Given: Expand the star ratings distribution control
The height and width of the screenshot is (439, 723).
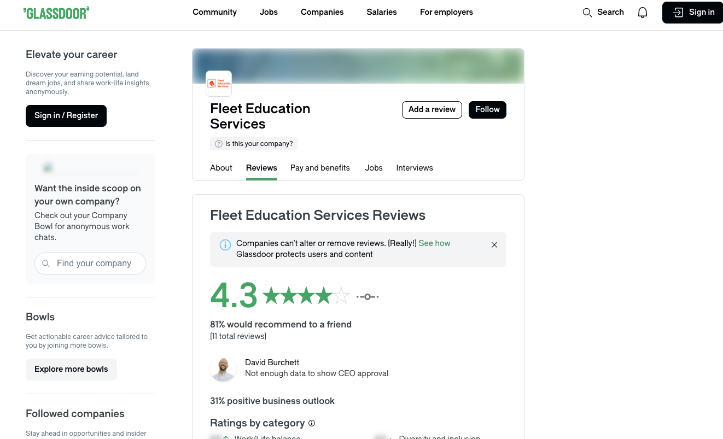Looking at the screenshot, I should (x=367, y=296).
